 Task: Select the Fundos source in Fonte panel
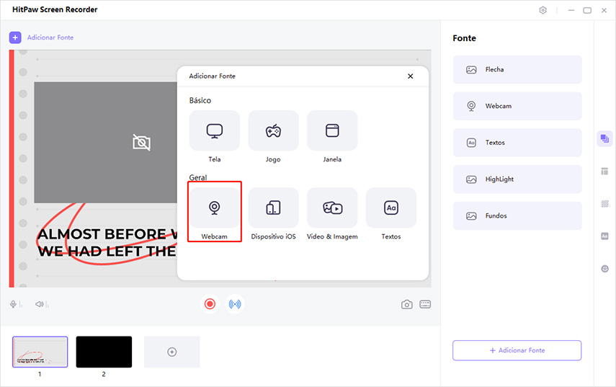(517, 215)
